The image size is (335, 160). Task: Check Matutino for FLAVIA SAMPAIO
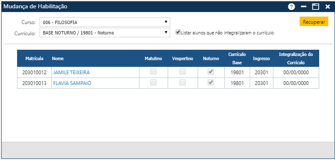point(153,82)
